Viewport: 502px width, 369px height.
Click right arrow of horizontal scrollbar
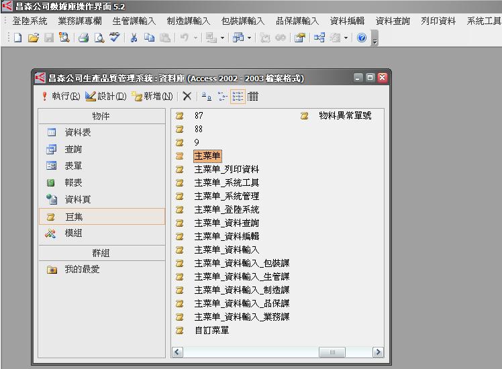tap(378, 352)
